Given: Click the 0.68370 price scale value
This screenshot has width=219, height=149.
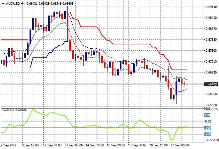Looking at the screenshot, I should tap(211, 28).
